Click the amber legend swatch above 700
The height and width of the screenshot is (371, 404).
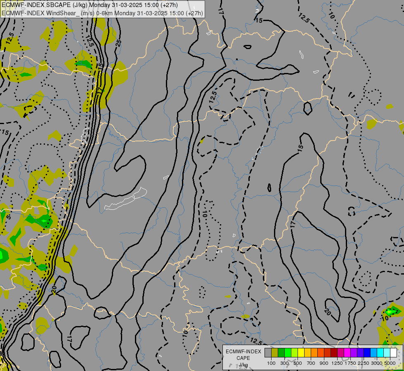coord(307,353)
